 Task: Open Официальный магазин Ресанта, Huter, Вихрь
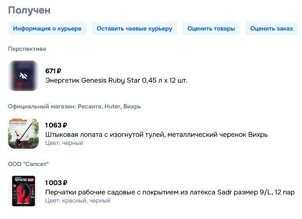(x=74, y=106)
